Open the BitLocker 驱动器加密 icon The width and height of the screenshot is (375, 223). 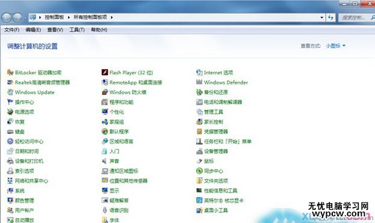tap(10, 72)
